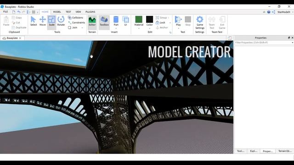Click the small icon left of Help
This screenshot has height=165, width=294.
(264, 12)
